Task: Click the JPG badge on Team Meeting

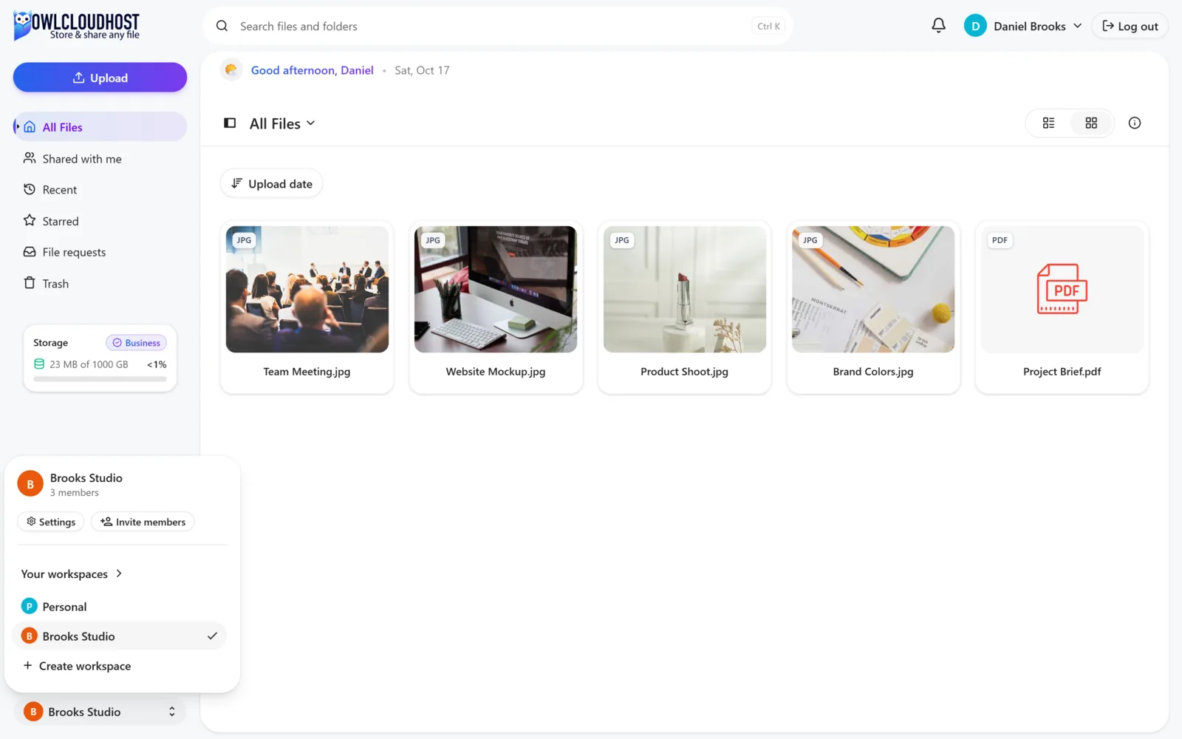Action: 244,240
